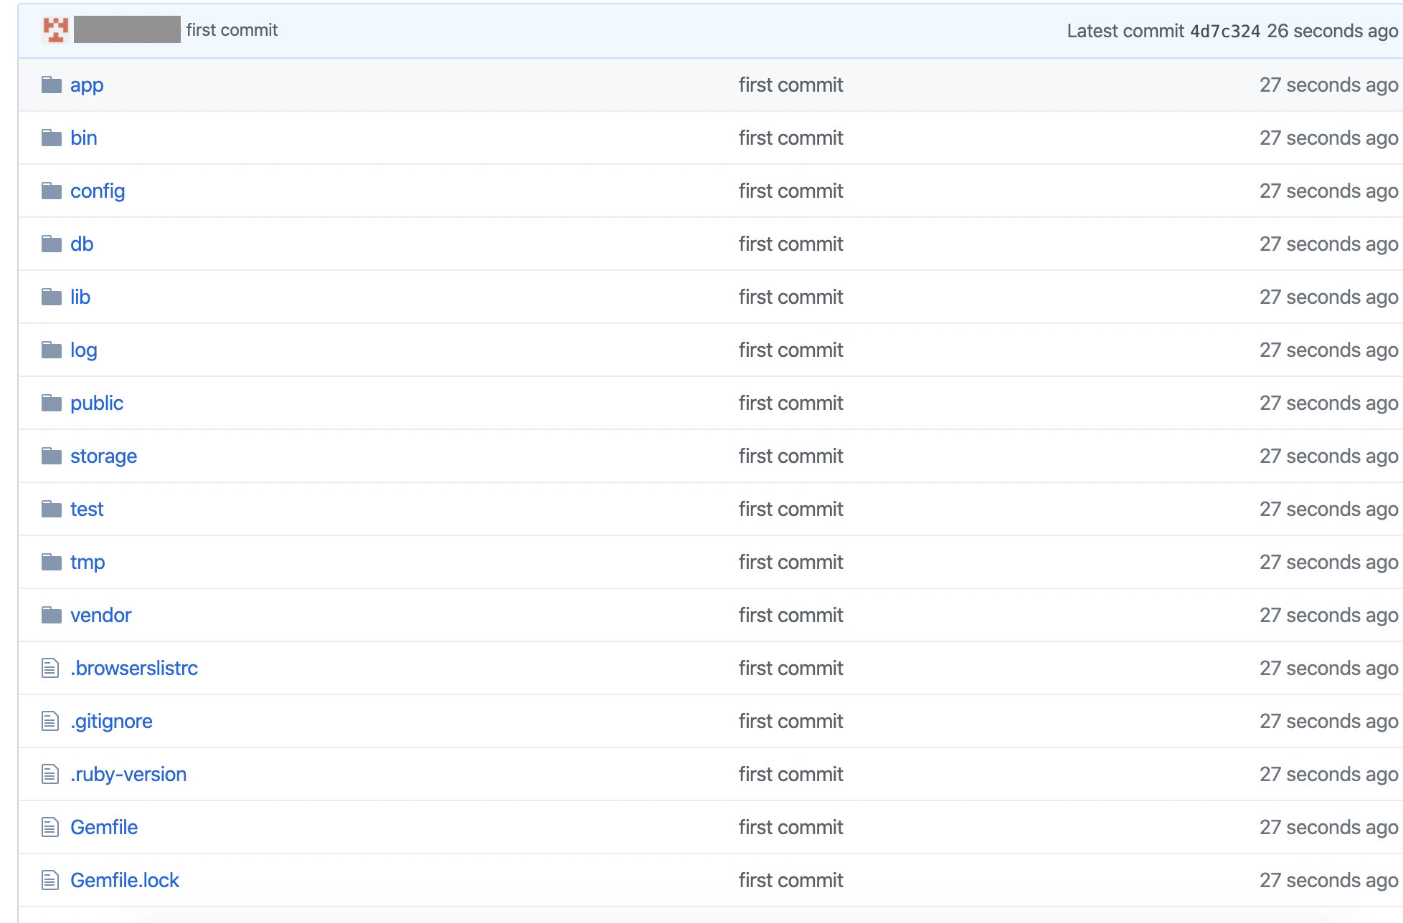This screenshot has height=923, width=1403.
Task: Open latest commit hash 4d7c324
Action: (x=1225, y=31)
